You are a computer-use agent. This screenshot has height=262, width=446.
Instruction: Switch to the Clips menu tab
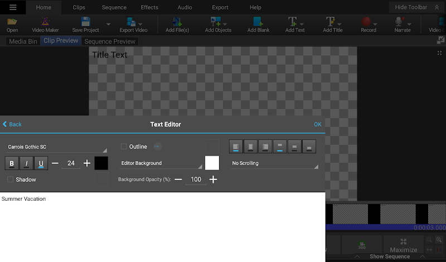coord(79,7)
